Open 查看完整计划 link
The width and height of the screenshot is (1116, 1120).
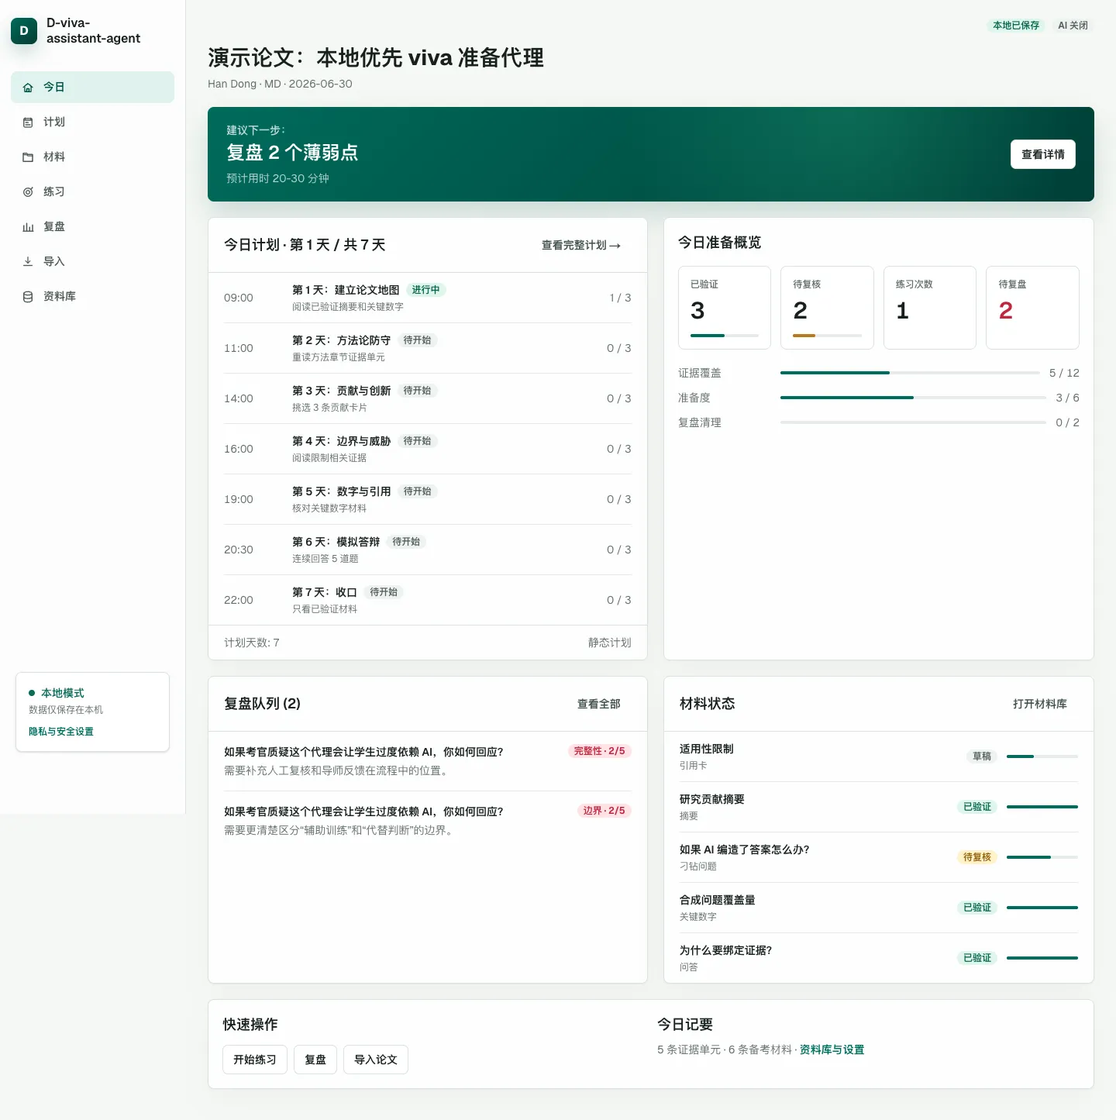[x=581, y=245]
